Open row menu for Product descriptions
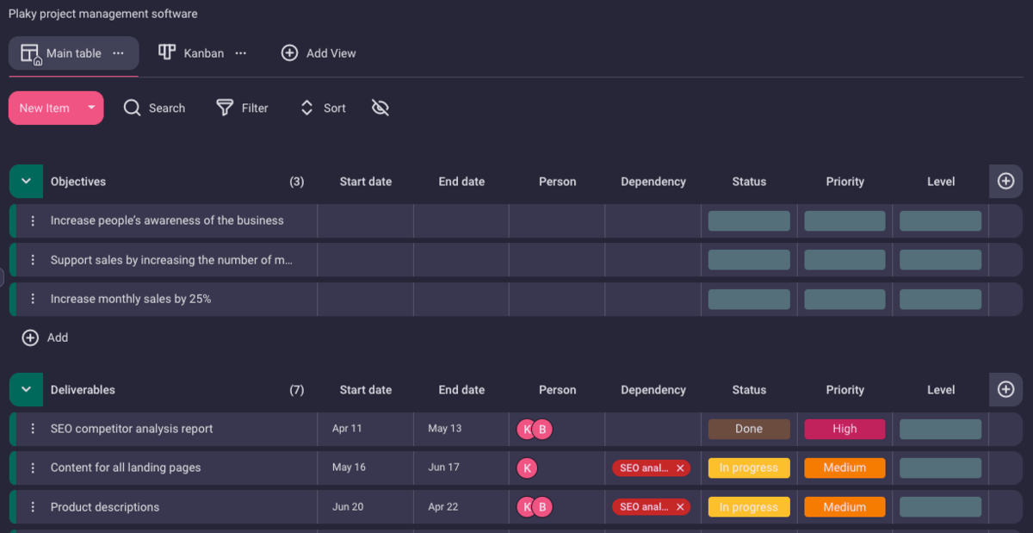This screenshot has width=1033, height=533. pos(33,507)
